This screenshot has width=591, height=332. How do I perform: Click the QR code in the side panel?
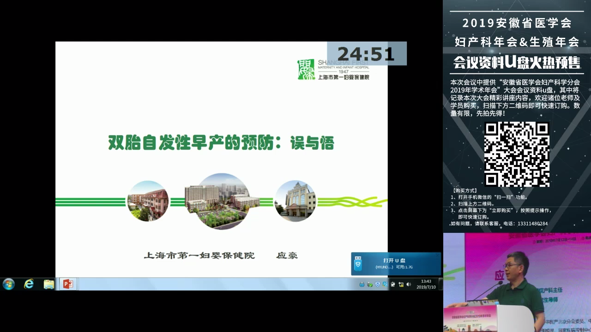point(517,154)
